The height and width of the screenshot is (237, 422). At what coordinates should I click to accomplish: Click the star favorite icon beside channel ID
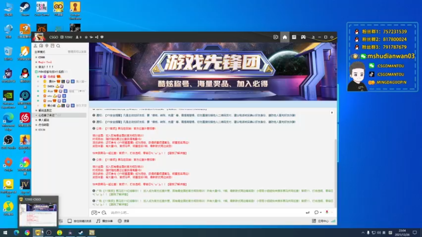coord(86,37)
